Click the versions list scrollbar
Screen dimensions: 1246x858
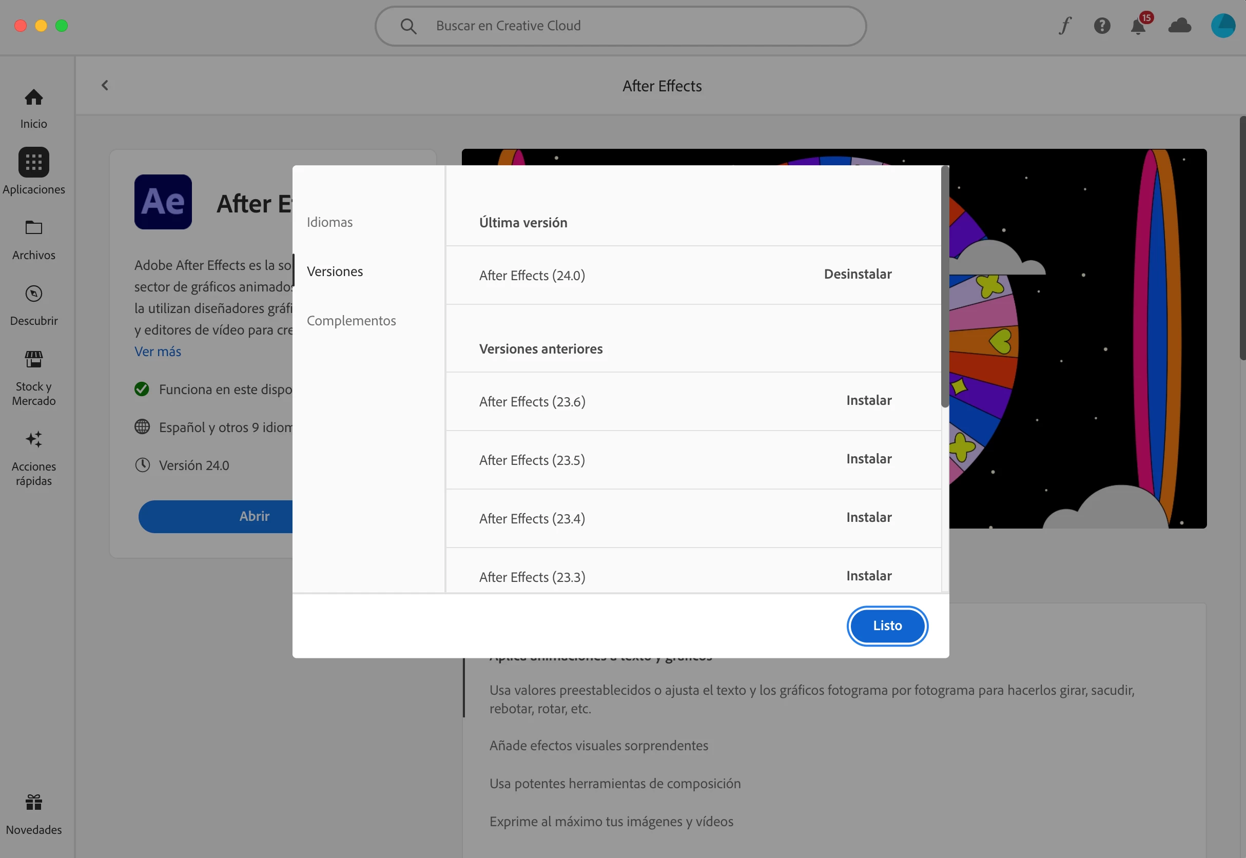pos(944,287)
